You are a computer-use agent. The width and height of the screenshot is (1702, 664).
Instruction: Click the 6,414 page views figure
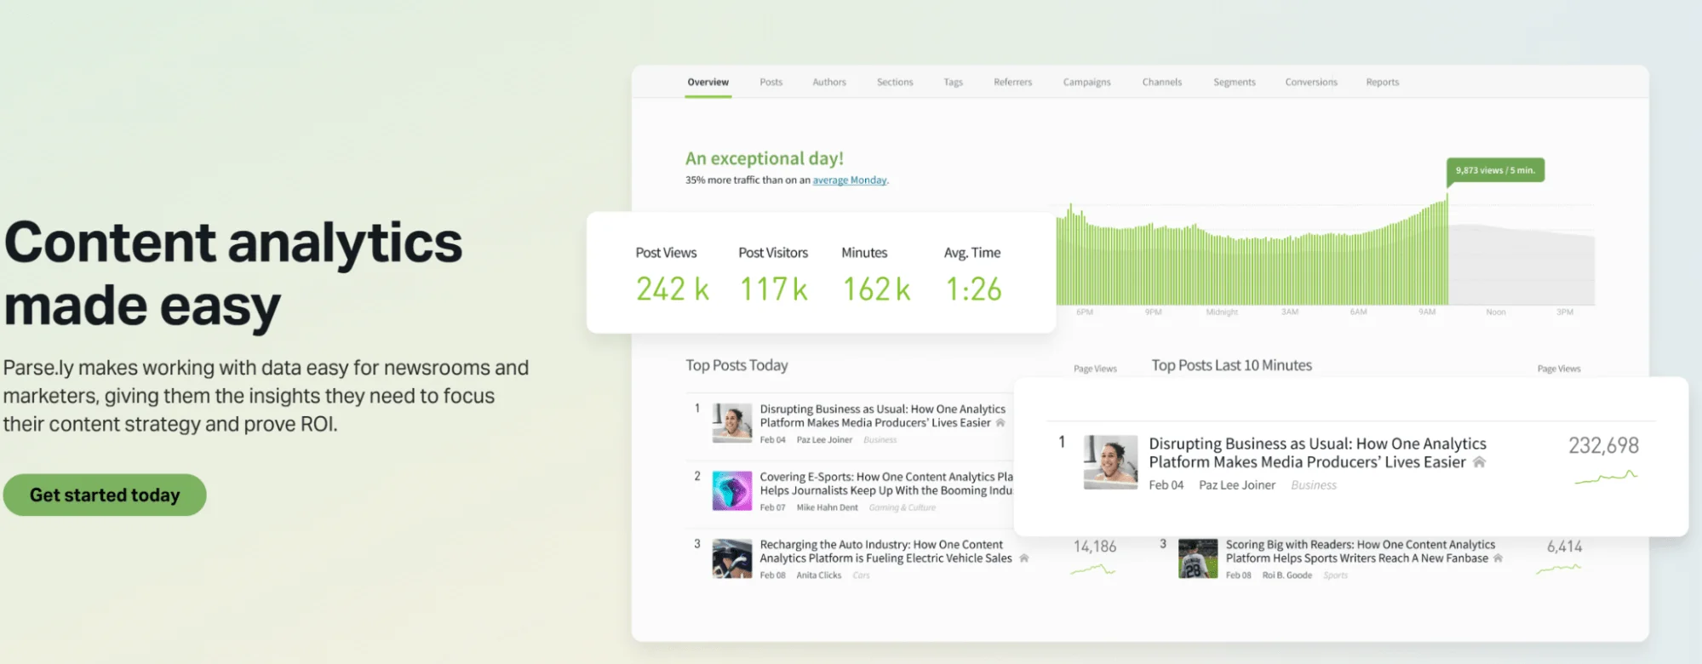pos(1564,547)
